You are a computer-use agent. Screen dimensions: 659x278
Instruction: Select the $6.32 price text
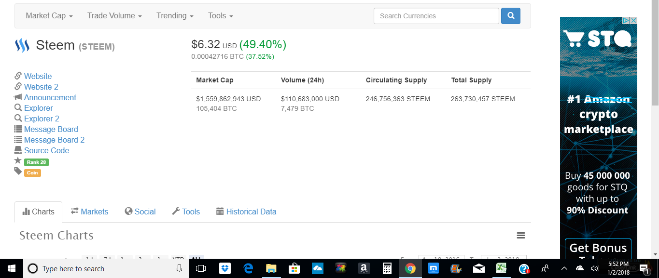(206, 44)
